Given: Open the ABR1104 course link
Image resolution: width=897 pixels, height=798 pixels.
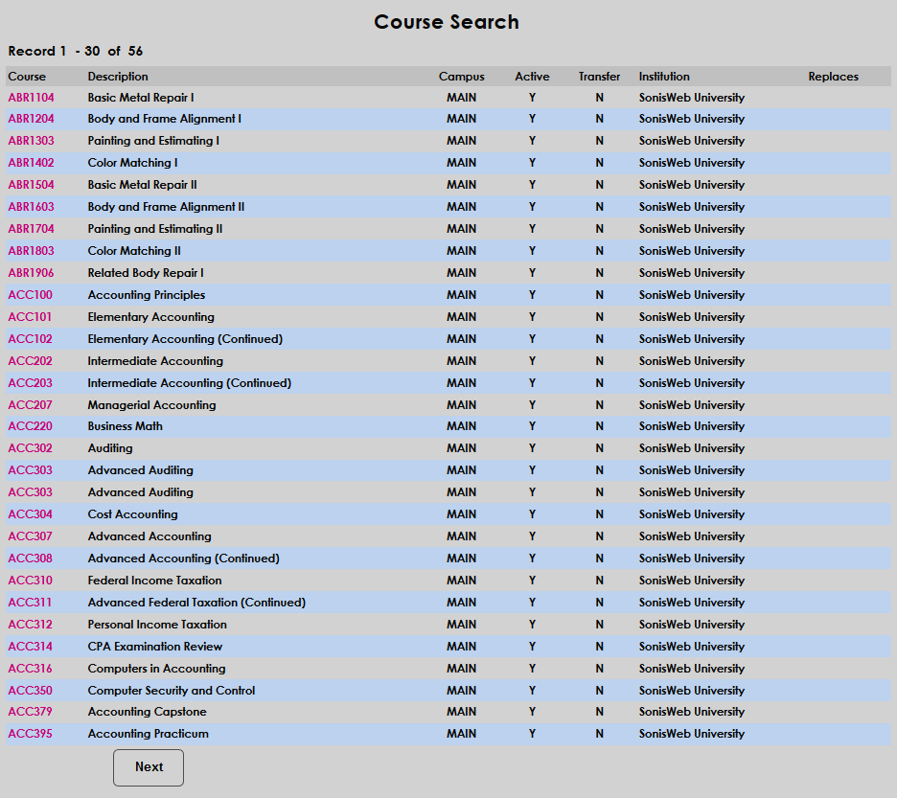Looking at the screenshot, I should [30, 97].
